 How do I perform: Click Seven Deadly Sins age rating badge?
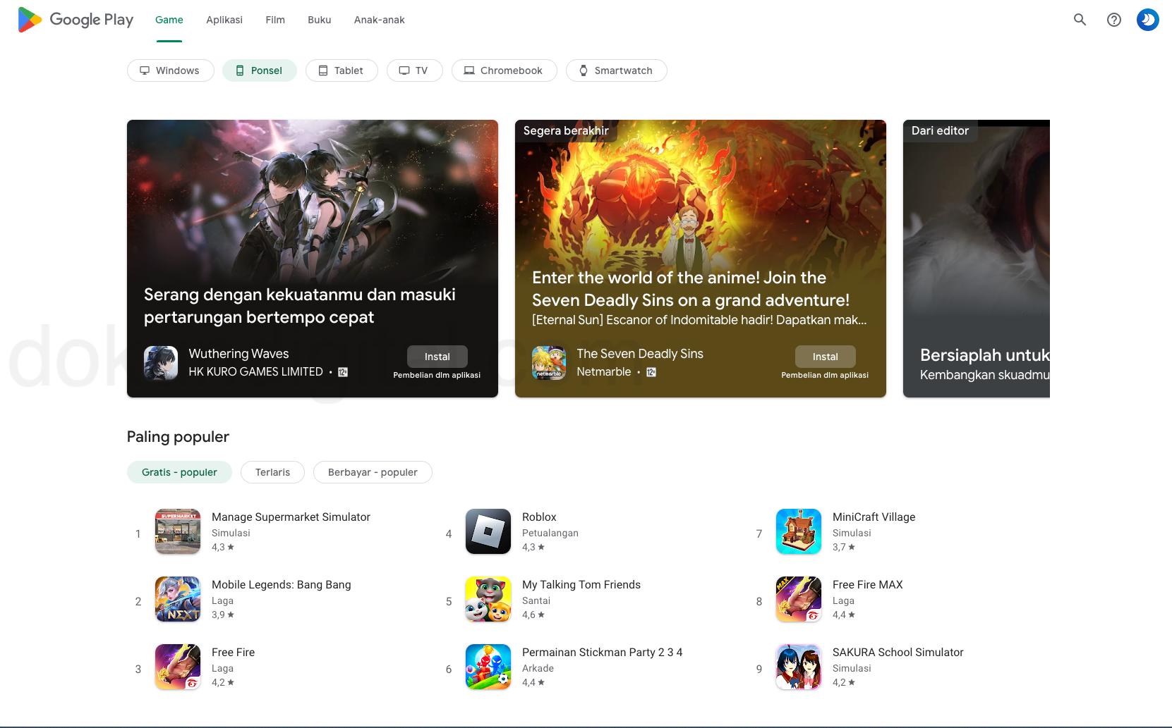pyautogui.click(x=651, y=372)
